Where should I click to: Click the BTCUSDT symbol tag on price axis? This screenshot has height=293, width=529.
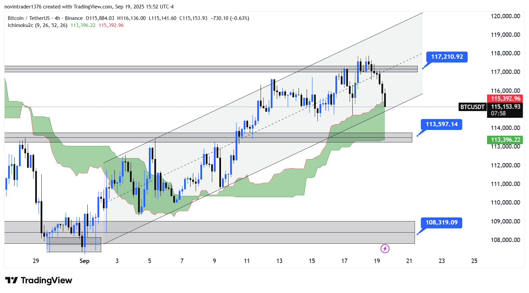(472, 107)
